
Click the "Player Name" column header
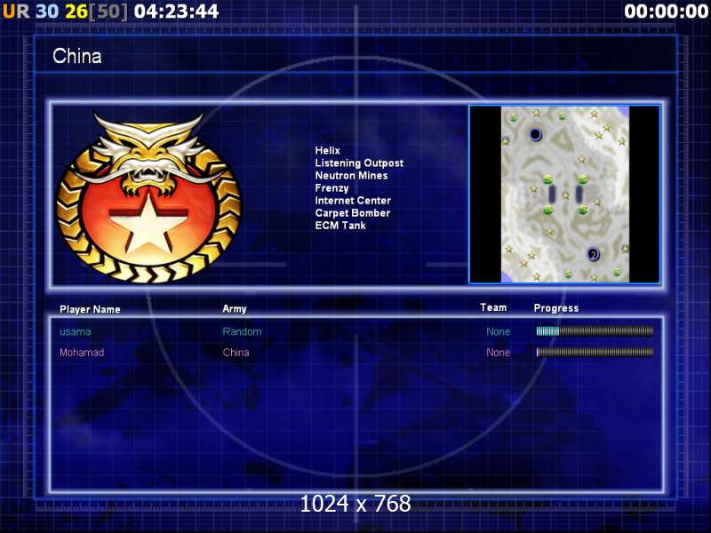pyautogui.click(x=90, y=309)
